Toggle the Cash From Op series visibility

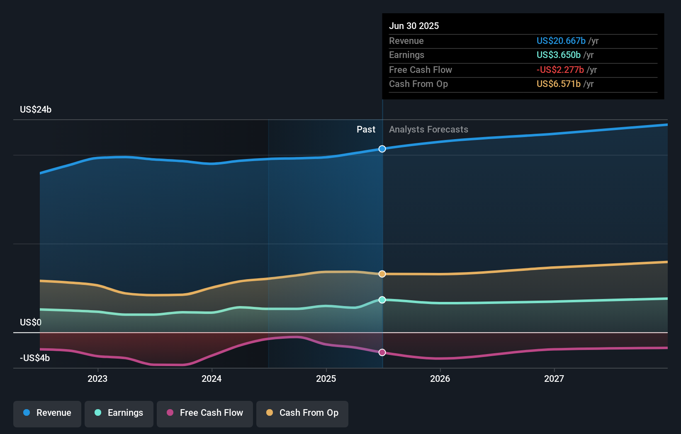coord(302,413)
